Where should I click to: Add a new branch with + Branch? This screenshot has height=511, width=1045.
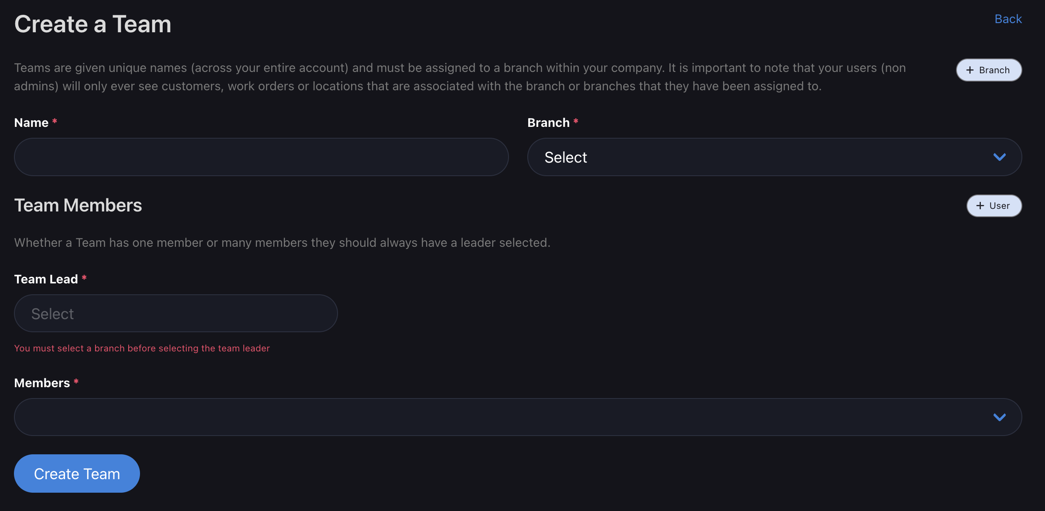989,70
